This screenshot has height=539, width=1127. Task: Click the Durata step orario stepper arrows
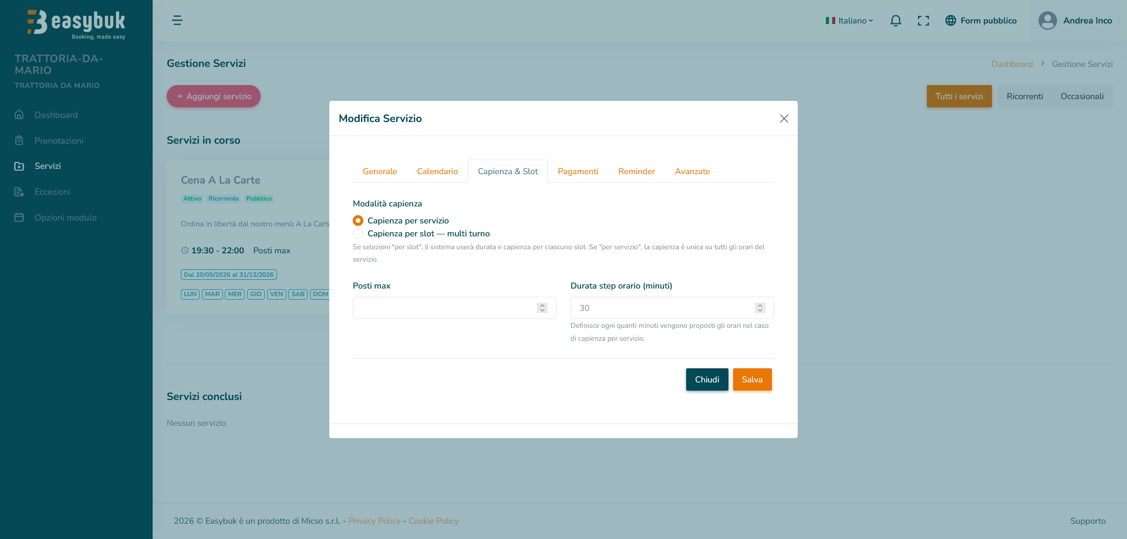[x=760, y=308]
